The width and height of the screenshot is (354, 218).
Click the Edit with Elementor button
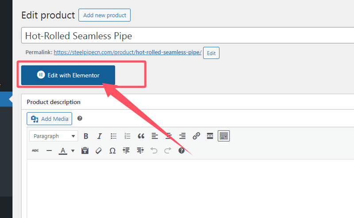point(68,75)
